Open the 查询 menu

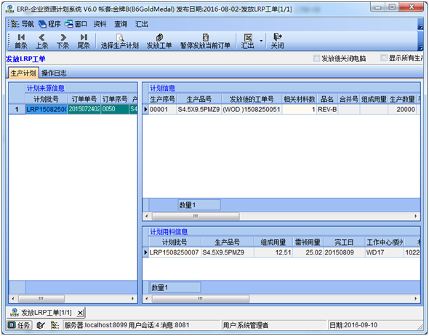pyautogui.click(x=121, y=24)
